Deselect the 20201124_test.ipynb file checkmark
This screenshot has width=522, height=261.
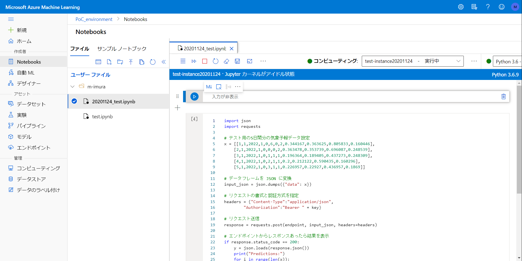click(x=74, y=101)
